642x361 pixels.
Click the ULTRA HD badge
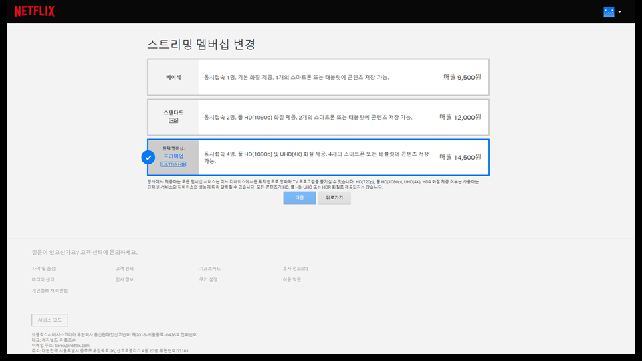click(x=173, y=164)
